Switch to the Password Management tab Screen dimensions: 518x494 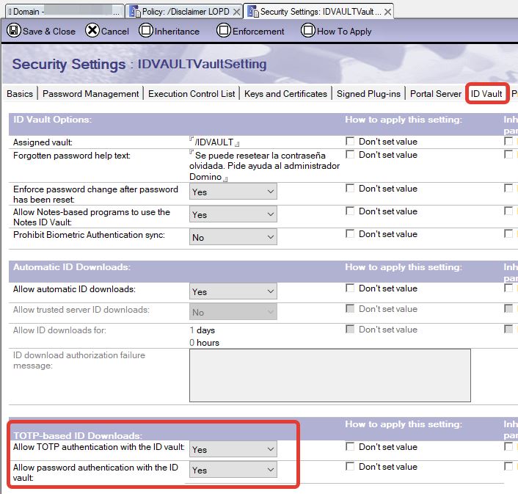click(90, 94)
